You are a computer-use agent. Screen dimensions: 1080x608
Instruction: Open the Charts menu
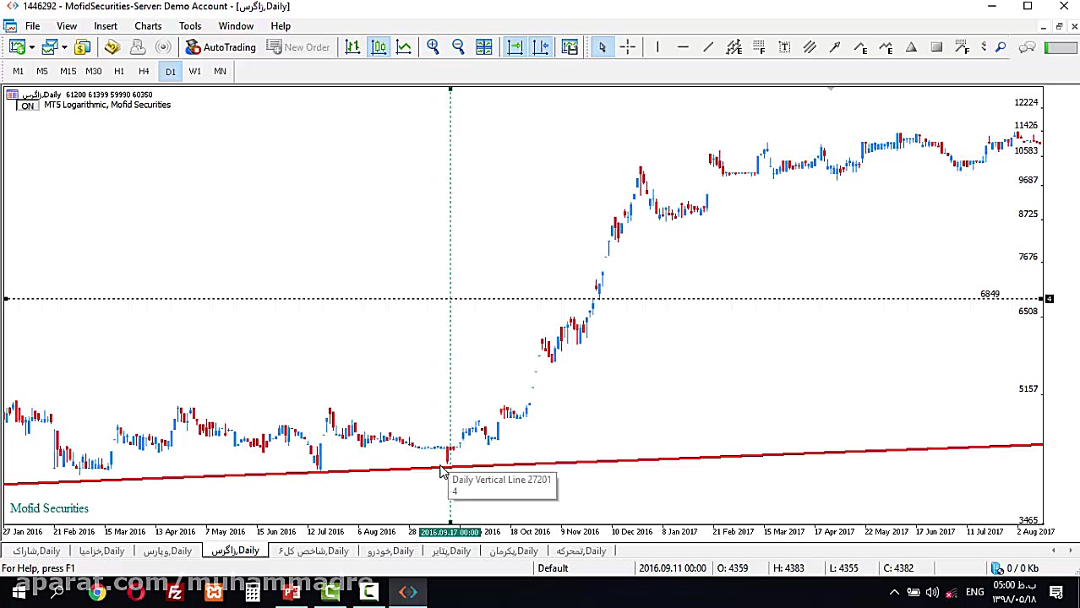coord(148,26)
